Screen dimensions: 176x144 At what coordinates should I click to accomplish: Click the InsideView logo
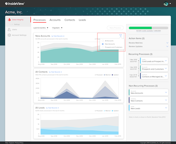[x=15, y=4]
